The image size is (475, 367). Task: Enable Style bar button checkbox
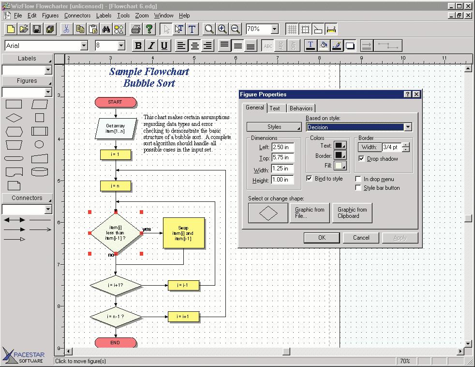click(358, 188)
